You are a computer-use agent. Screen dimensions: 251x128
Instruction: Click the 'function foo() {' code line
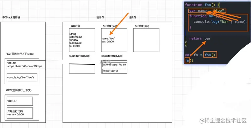(x=203, y=5)
